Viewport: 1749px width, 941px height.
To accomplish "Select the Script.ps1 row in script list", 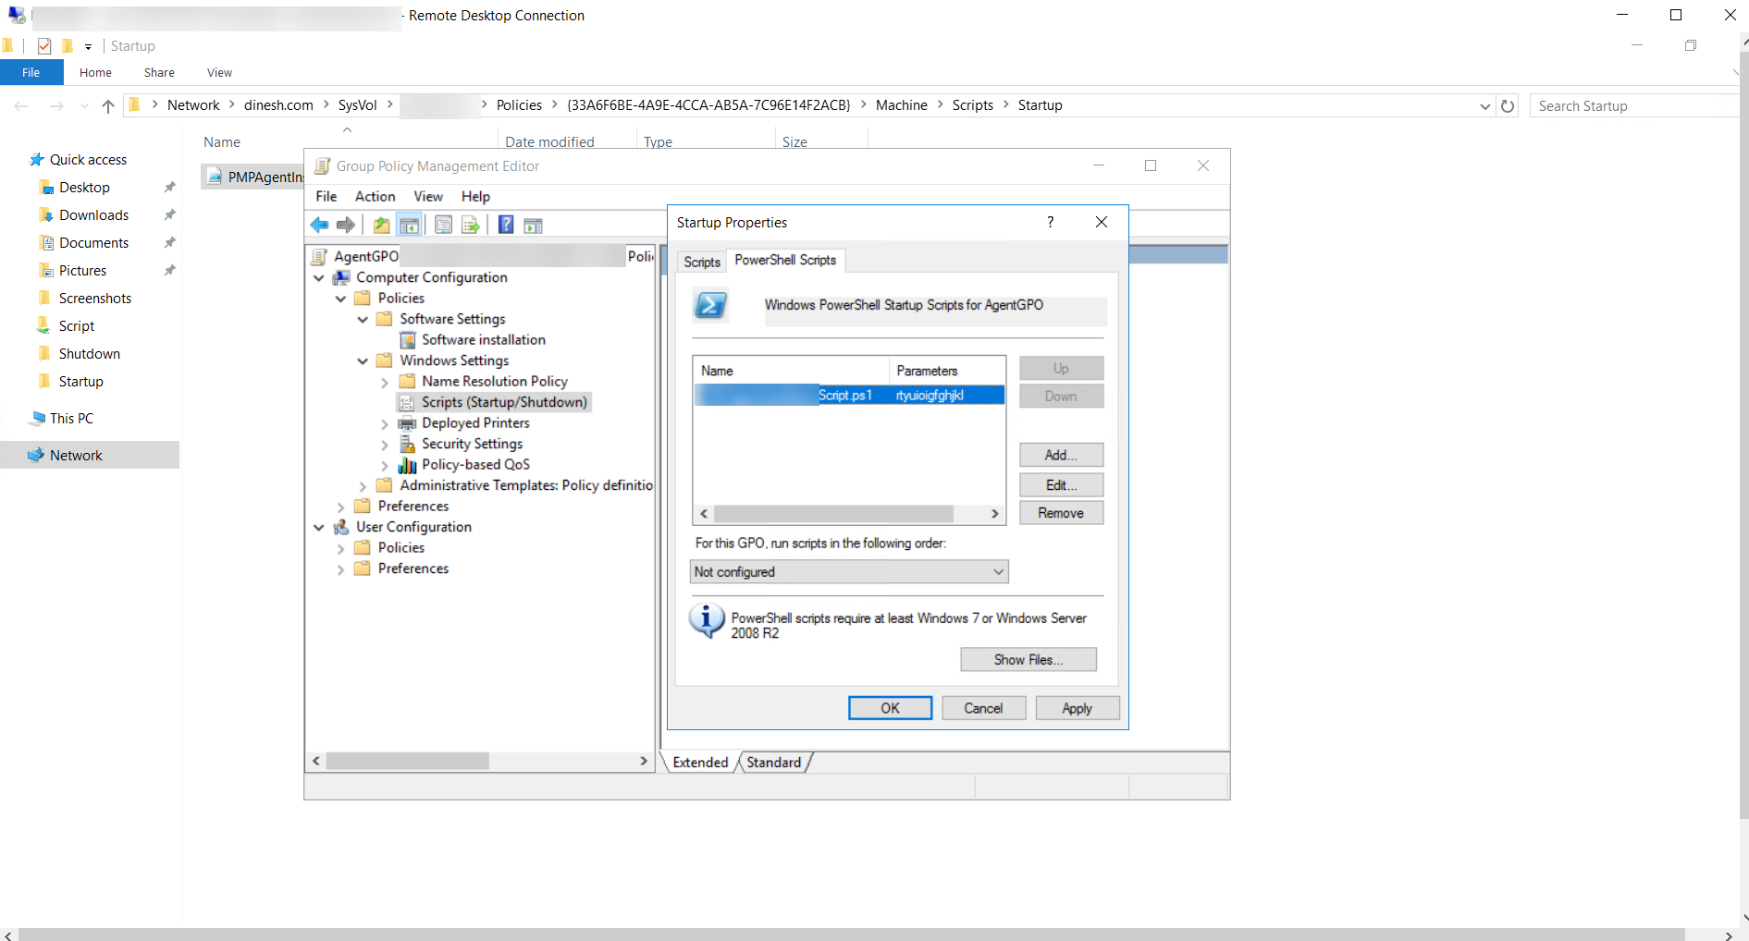I will tap(849, 396).
